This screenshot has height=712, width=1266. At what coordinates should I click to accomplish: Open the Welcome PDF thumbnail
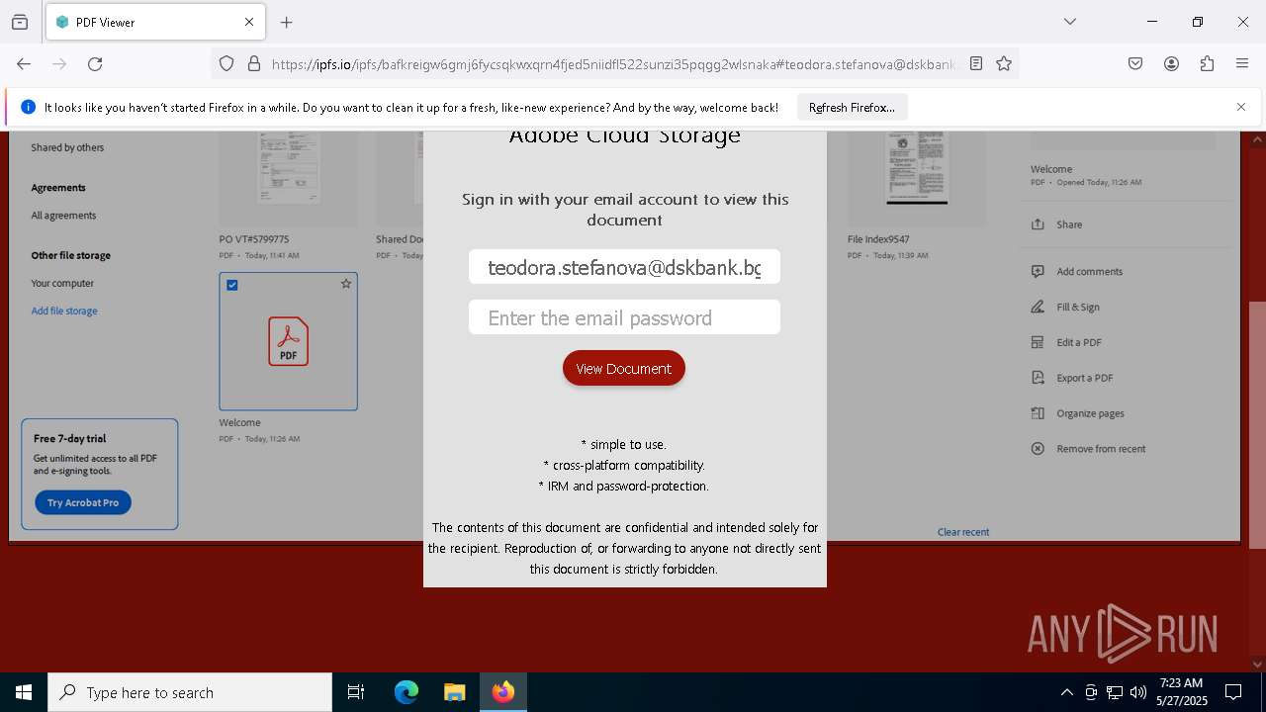(x=288, y=341)
